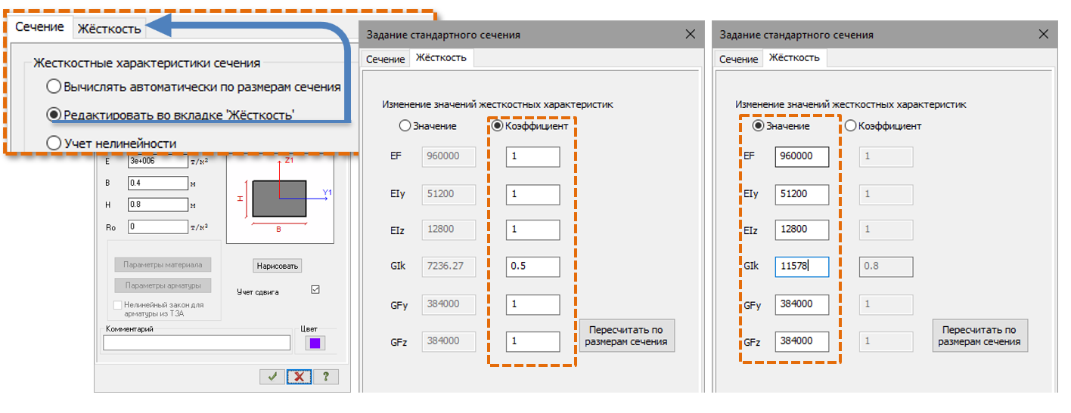Select 'Коэффициент' radio in the right dialog

[849, 126]
